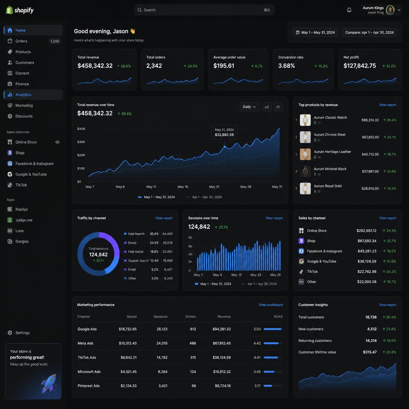Open Aurum Minimal Black product thumbnail
The image size is (409, 409).
pyautogui.click(x=305, y=171)
